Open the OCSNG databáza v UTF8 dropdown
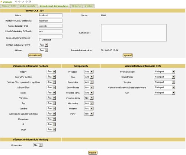 (x=44, y=45)
